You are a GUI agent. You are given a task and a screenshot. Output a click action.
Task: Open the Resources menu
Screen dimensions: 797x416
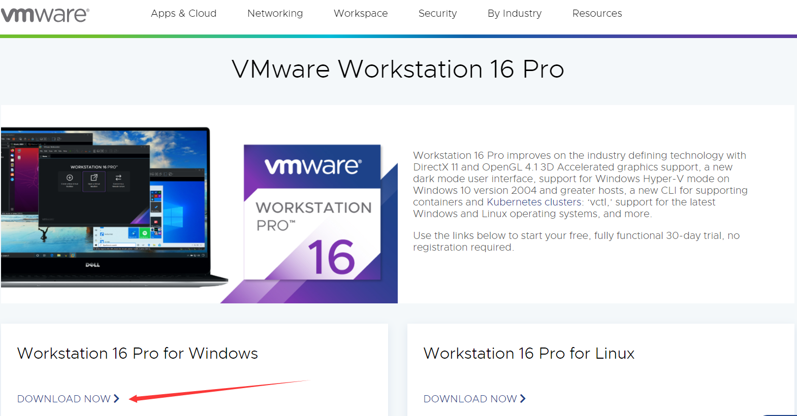597,14
